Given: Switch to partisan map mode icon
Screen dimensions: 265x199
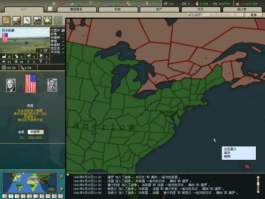Looking at the screenshot, I should pos(36,196).
